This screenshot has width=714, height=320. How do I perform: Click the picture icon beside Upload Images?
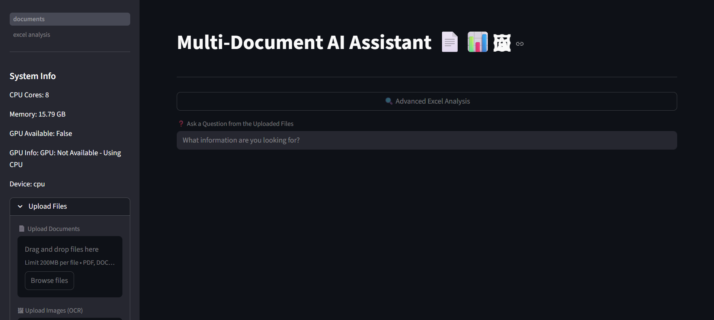[x=21, y=310]
